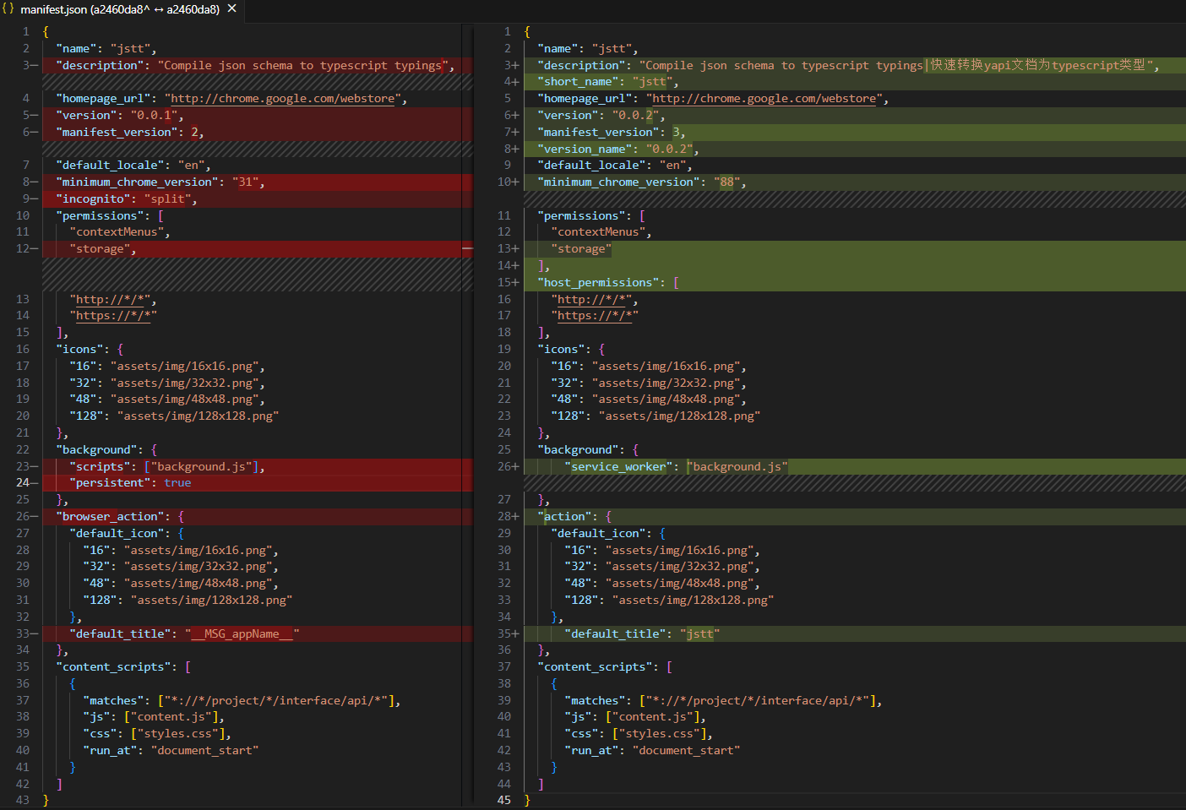Click the "88" minimum_chrome_version value
1186x810 pixels.
pos(726,182)
